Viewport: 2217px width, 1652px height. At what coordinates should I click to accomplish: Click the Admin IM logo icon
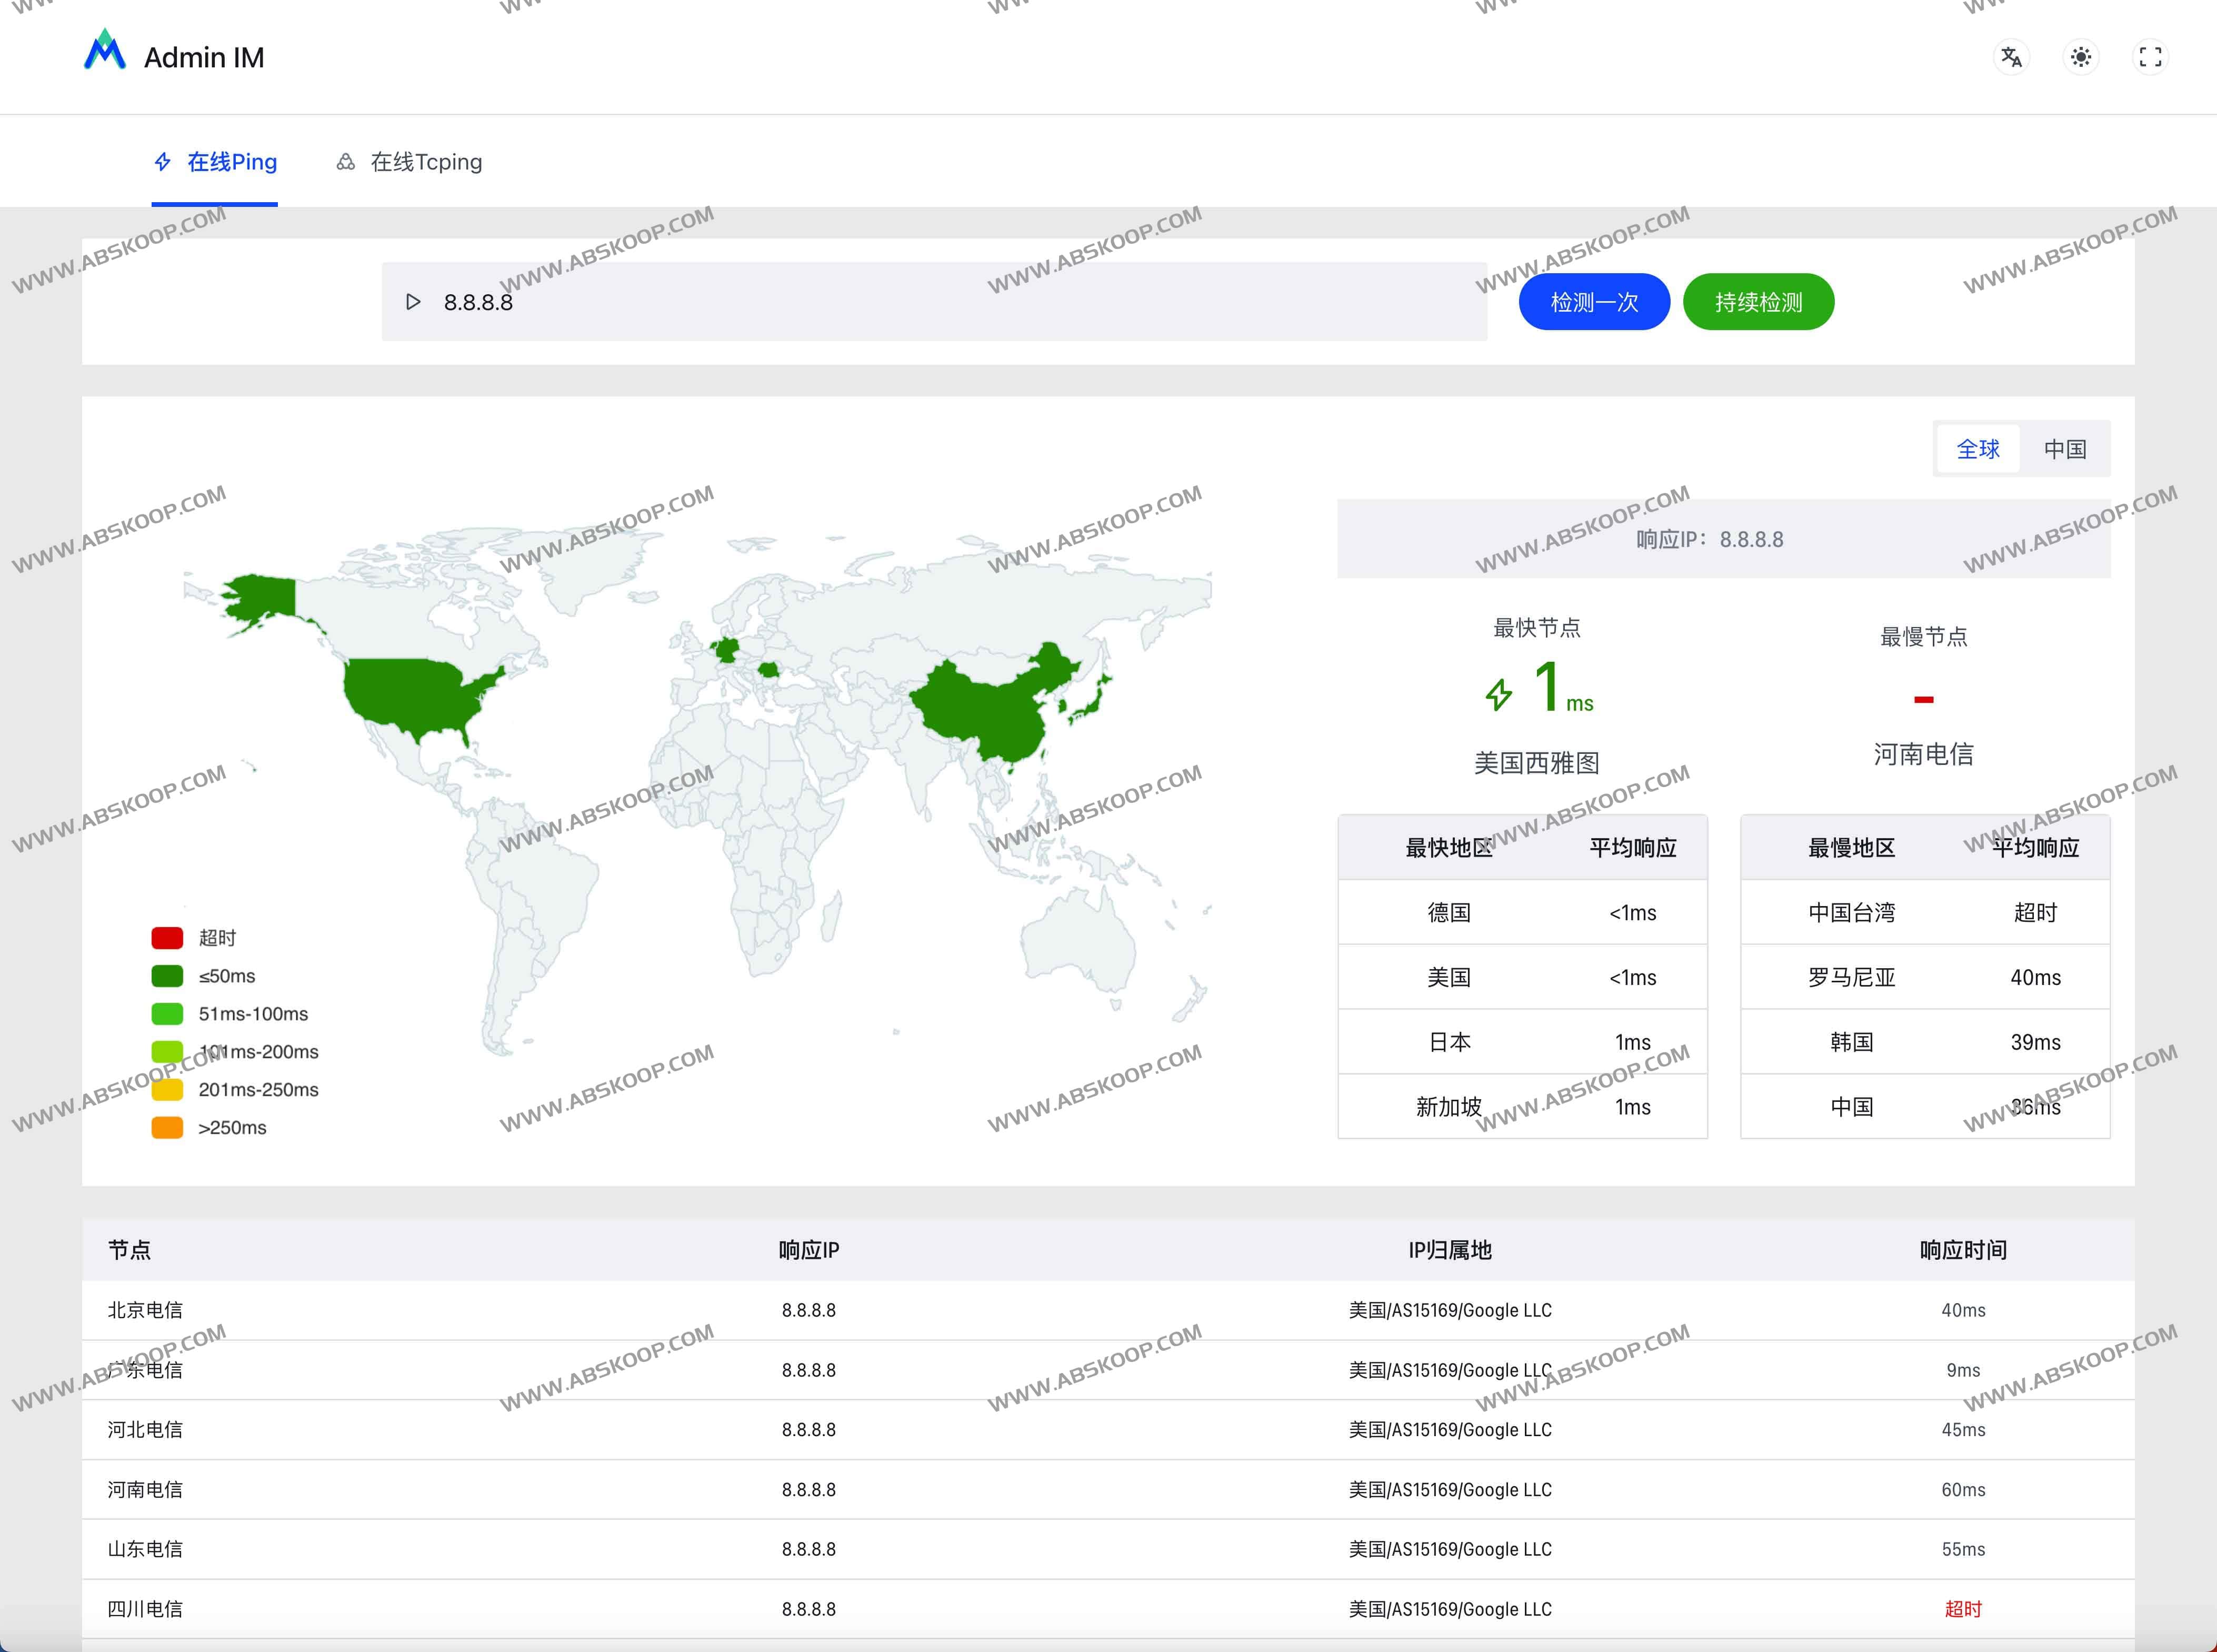(x=105, y=50)
